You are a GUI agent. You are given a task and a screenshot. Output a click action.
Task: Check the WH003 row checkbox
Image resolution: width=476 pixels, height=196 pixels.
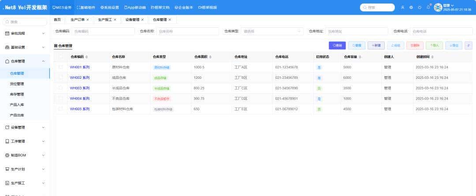click(x=61, y=88)
